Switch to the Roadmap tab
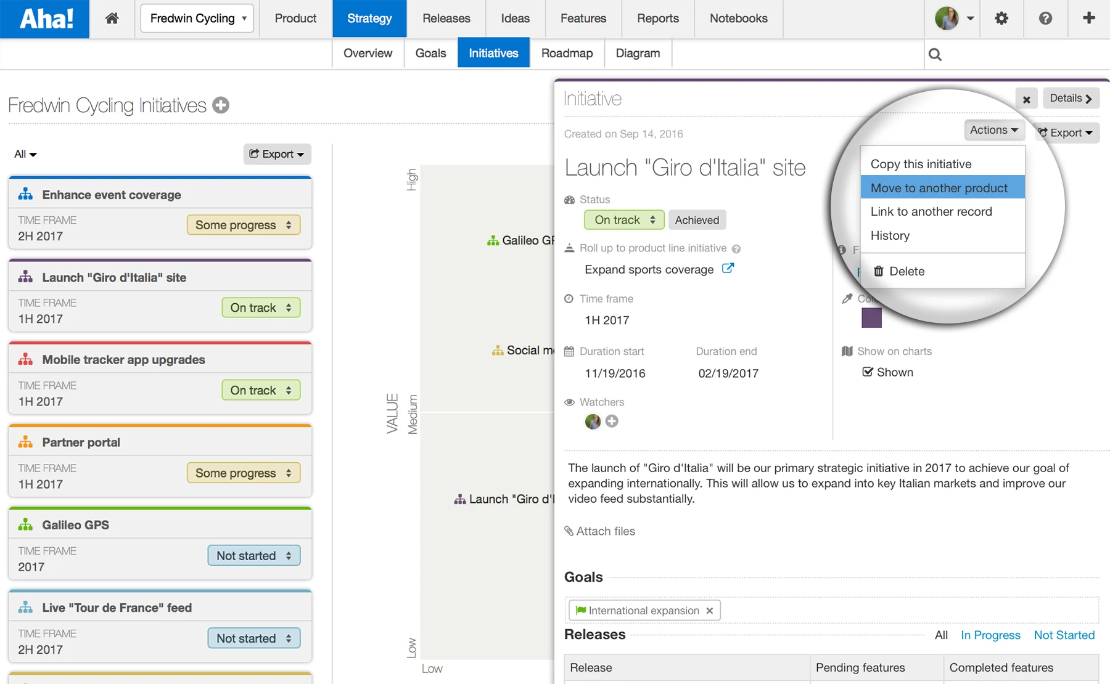Screen dimensions: 1110x684 567,53
